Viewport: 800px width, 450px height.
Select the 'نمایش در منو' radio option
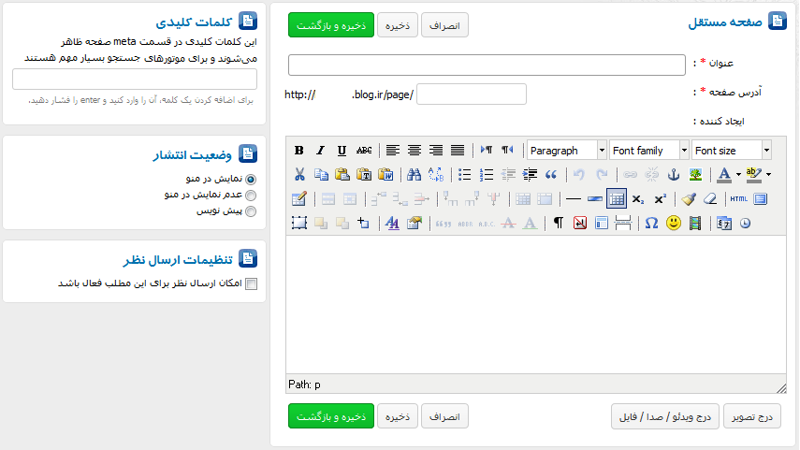coord(250,179)
